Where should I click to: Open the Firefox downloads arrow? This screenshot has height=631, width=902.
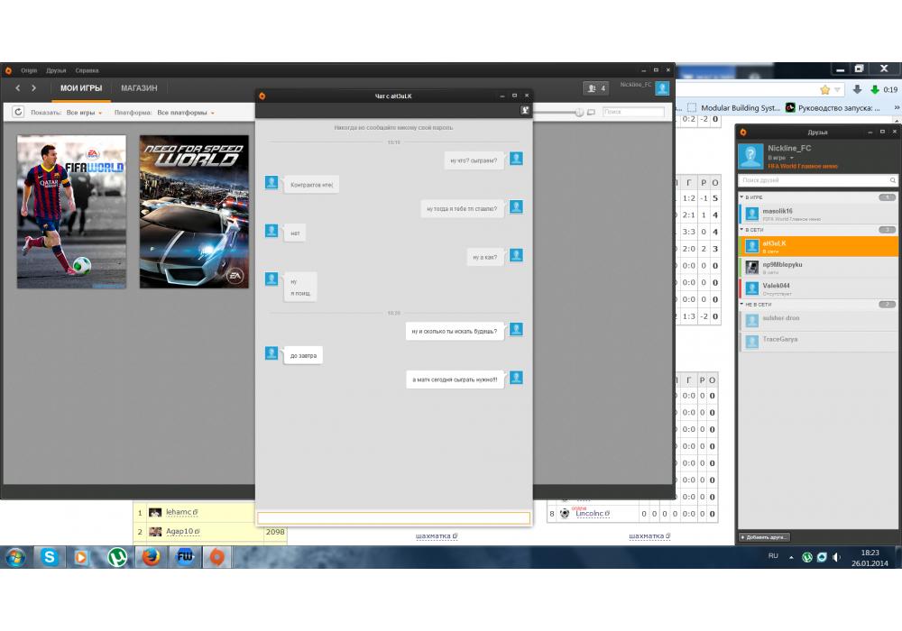[857, 89]
